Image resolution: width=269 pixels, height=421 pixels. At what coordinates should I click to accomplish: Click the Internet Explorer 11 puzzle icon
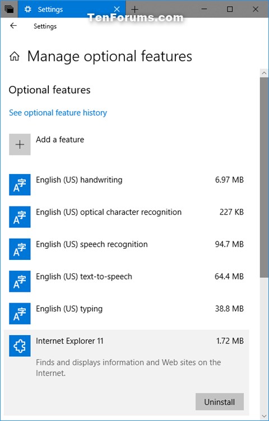tap(20, 346)
